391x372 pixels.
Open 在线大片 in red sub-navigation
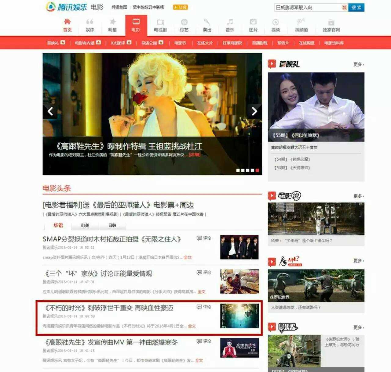(x=205, y=43)
